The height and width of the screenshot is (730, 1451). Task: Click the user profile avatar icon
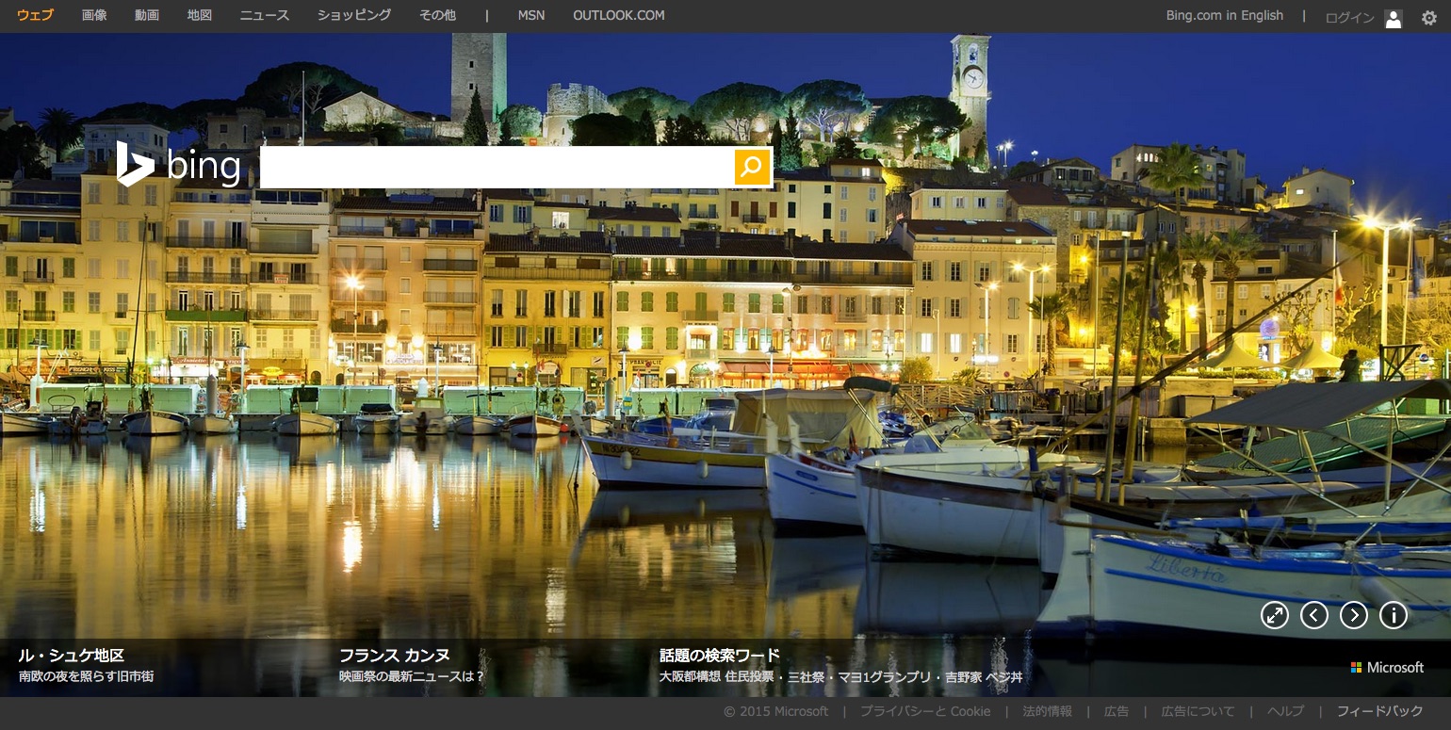pyautogui.click(x=1393, y=18)
